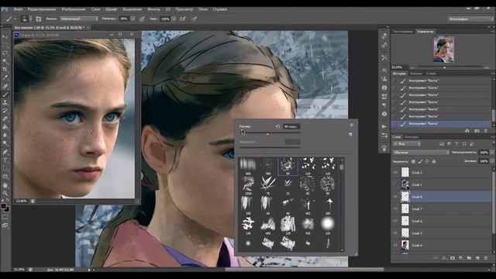The width and height of the screenshot is (496, 279).
Task: Select layer Слой 5
Action: 441,233
